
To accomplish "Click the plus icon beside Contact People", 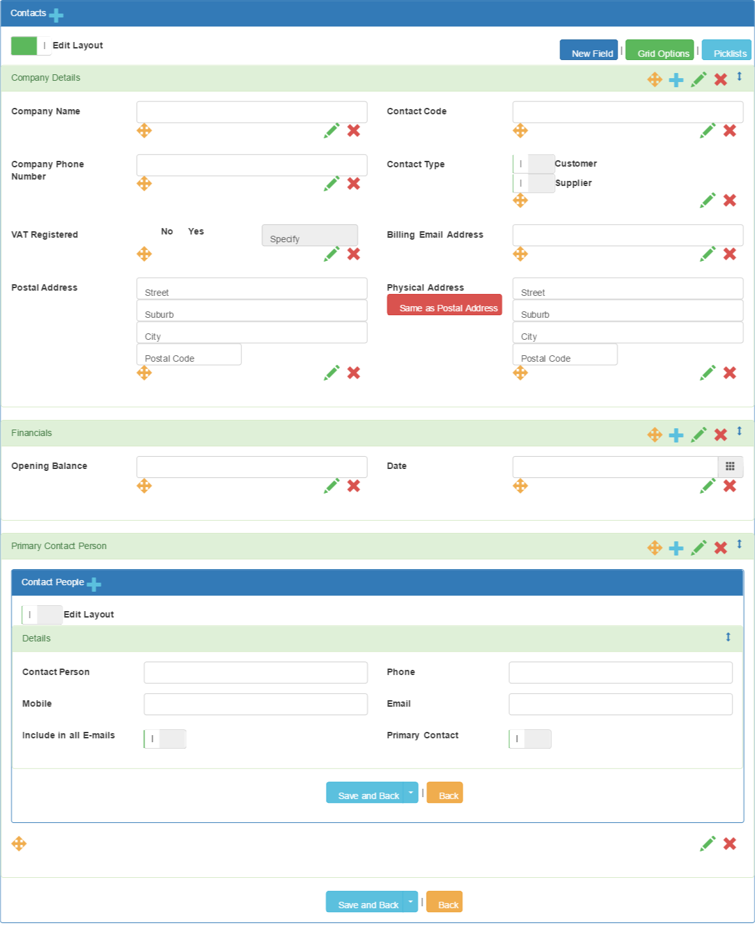I will coord(94,585).
